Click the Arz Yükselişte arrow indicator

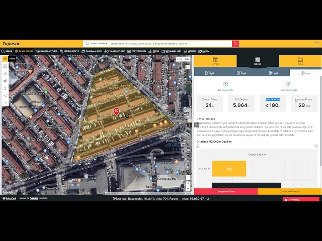[225, 85]
